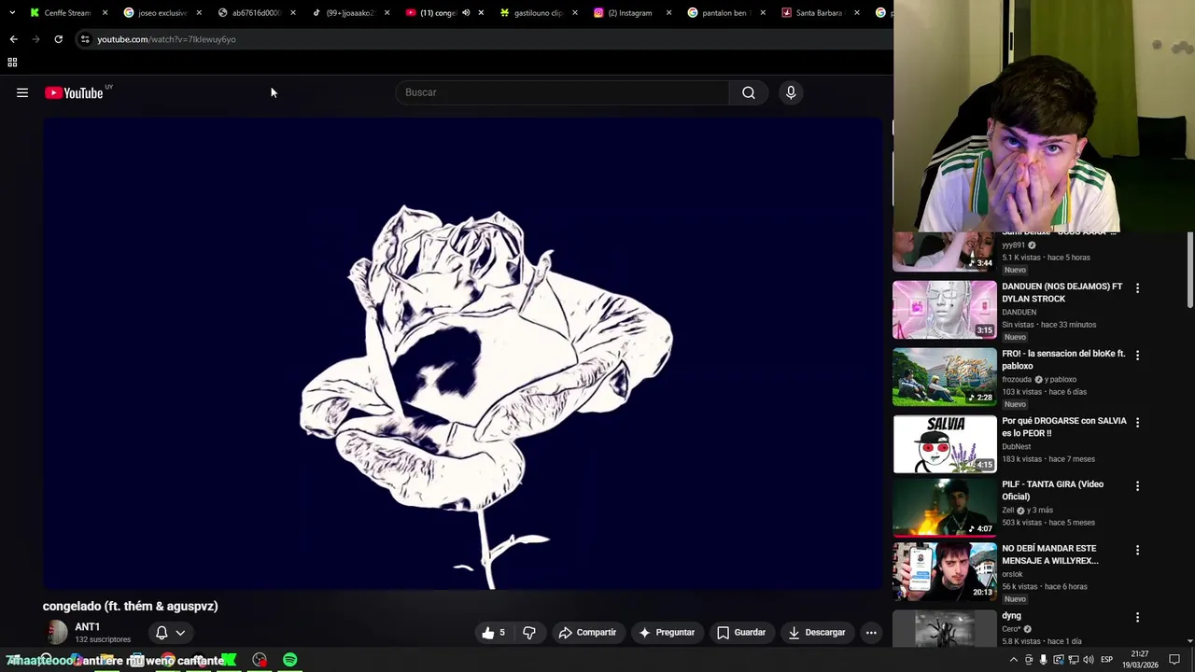Click the DubNest channel name
The image size is (1195, 672).
[1017, 447]
